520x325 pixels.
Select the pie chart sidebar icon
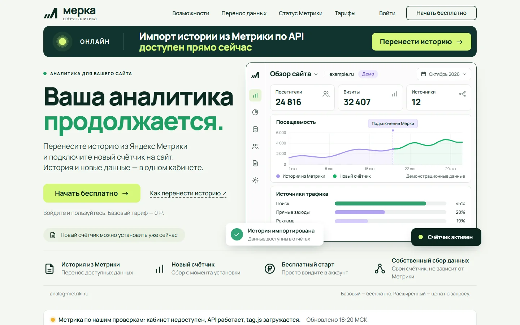coord(255,112)
